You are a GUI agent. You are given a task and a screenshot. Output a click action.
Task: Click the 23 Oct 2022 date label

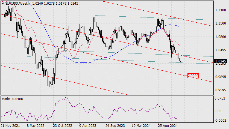pyautogui.click(x=63, y=126)
